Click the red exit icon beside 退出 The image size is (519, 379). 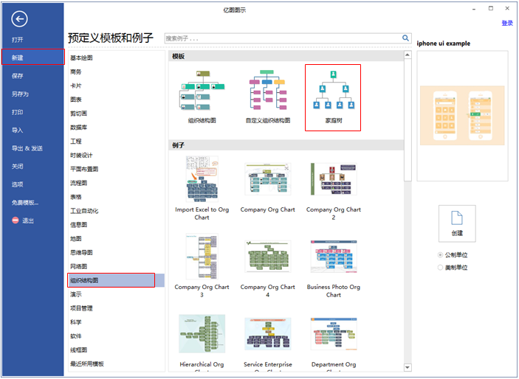click(16, 220)
